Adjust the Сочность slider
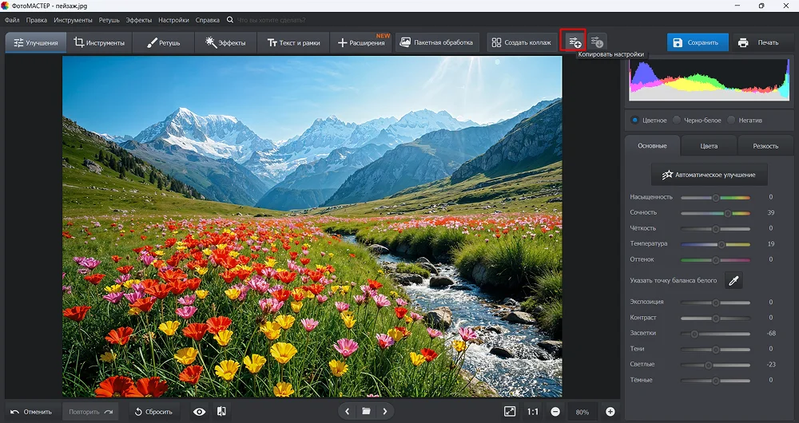Viewport: 799px width, 423px height. 715,213
